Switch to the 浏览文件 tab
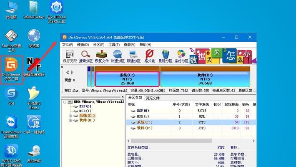 coord(153,98)
